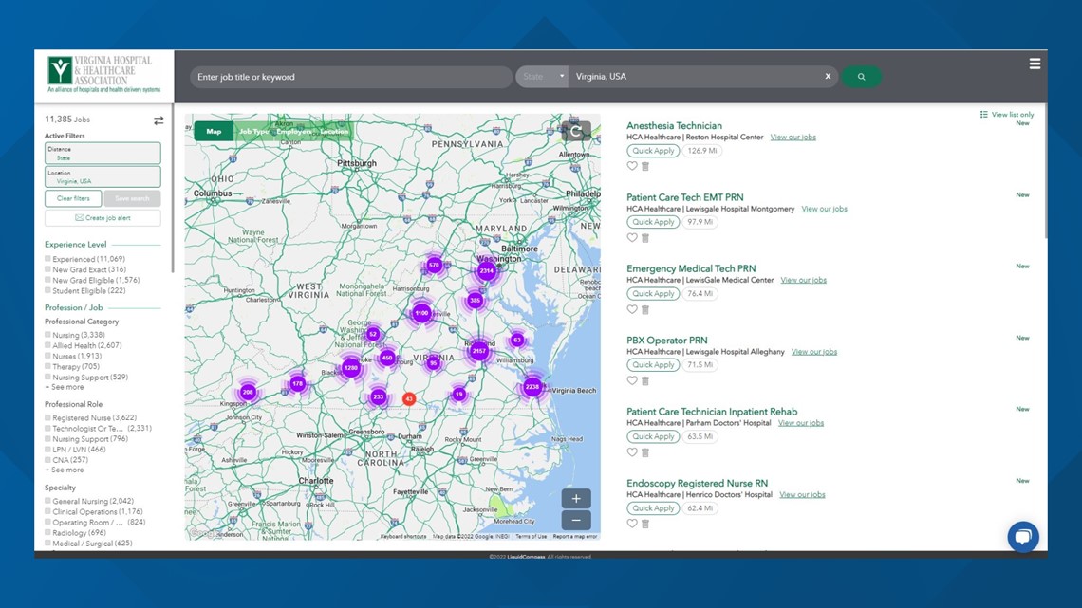
Task: Click the Save search button
Action: 132,198
